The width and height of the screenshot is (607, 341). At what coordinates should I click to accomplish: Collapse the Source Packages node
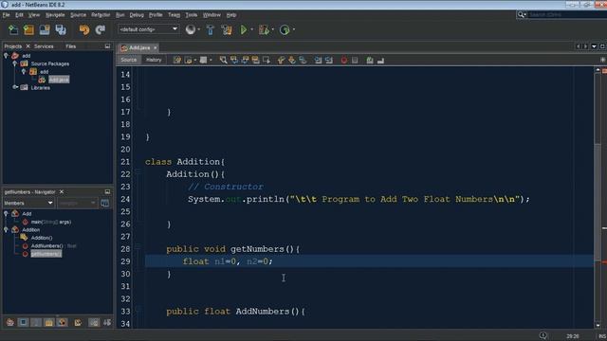coord(15,63)
